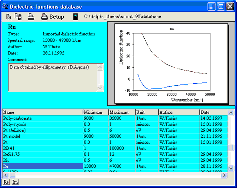
Task: Toggle the Im imaginary part button
Action: click(15, 182)
